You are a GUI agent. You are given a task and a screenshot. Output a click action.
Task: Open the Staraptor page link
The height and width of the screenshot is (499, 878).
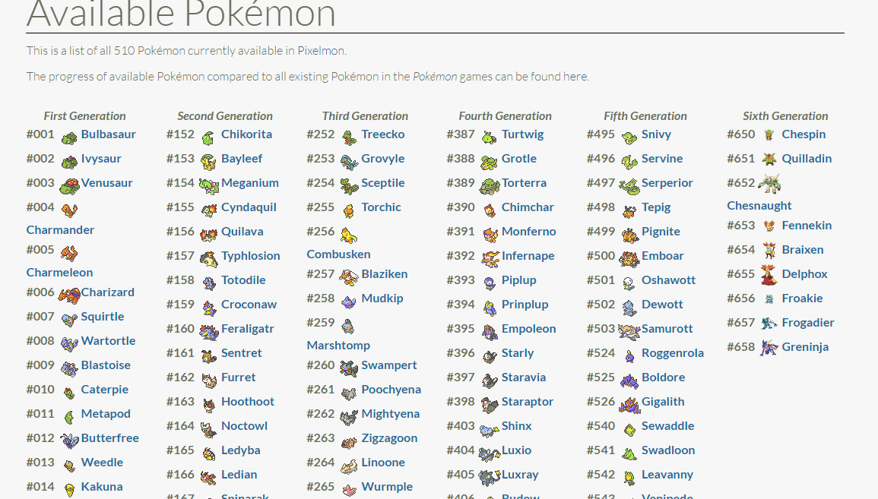coord(527,402)
